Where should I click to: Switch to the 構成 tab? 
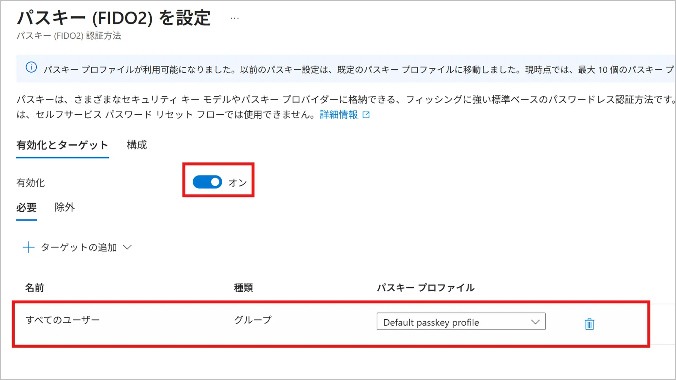(137, 145)
